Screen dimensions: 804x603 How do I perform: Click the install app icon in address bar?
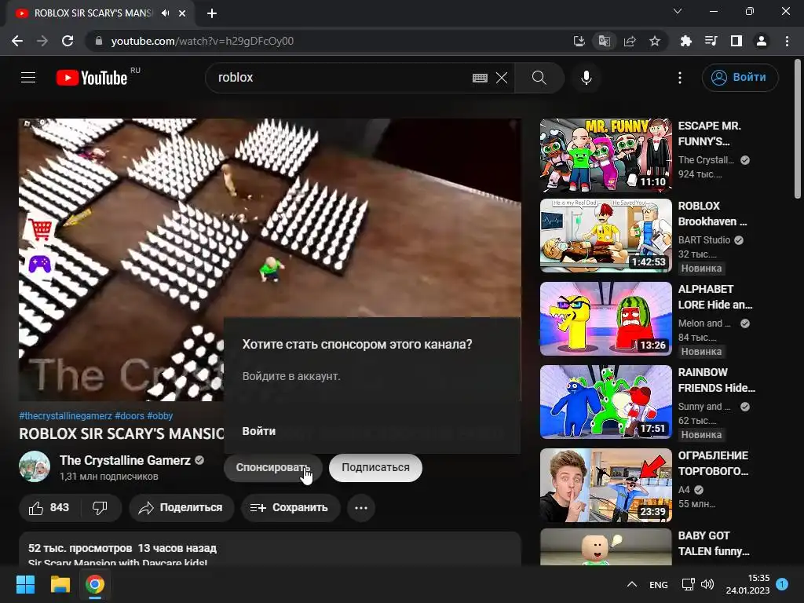[x=579, y=41]
